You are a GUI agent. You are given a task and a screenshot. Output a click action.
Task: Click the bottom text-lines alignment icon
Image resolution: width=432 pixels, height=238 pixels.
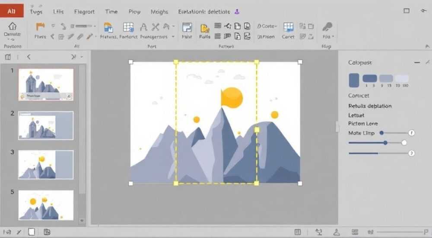pos(218,36)
